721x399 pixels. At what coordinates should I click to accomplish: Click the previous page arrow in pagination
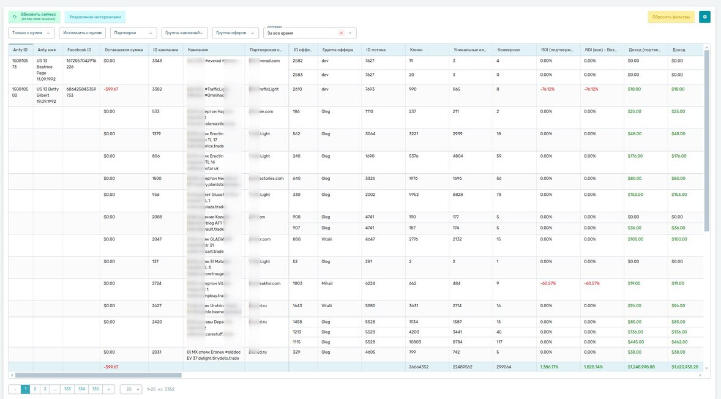tap(15, 389)
